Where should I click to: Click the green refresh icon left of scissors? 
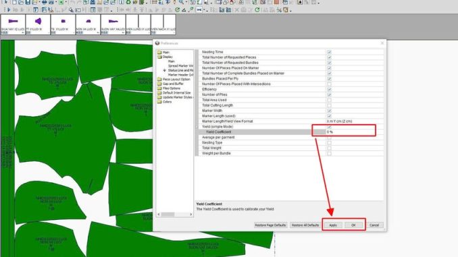[x=257, y=9]
